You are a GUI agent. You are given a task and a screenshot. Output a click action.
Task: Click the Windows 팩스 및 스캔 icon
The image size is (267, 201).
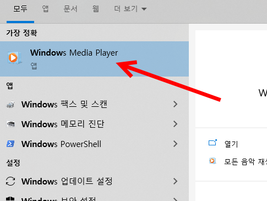point(10,105)
